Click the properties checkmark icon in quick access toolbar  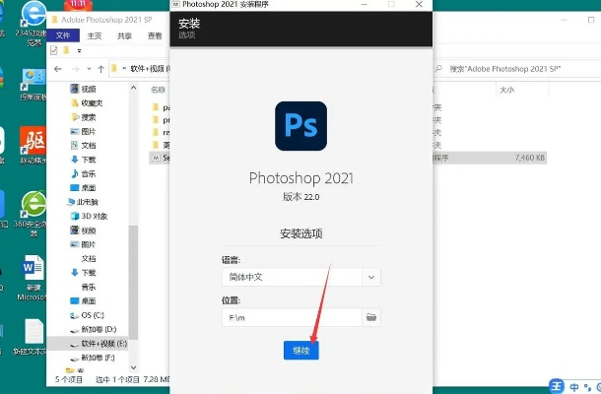(x=53, y=50)
